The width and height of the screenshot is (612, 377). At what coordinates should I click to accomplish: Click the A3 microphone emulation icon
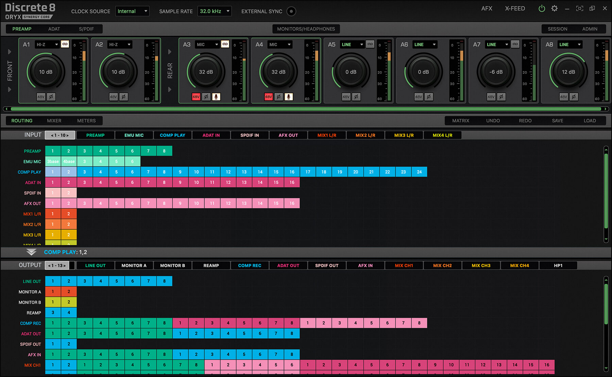pyautogui.click(x=216, y=97)
